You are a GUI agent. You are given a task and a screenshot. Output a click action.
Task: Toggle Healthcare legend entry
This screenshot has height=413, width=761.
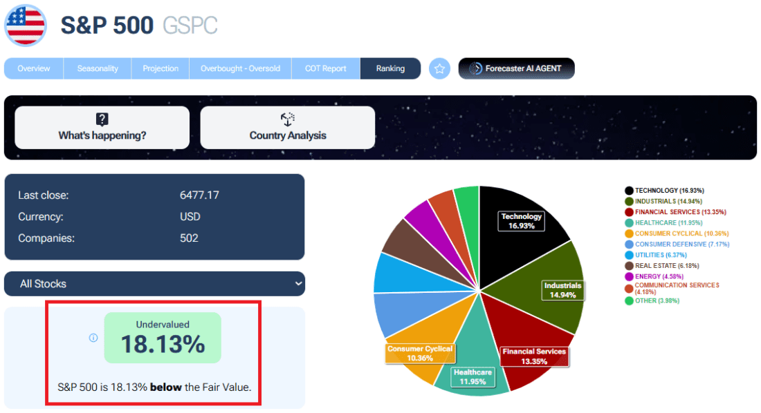[x=660, y=223]
